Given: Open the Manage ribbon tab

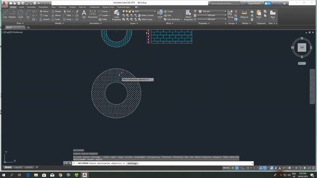Looking at the screenshot, I should pos(62,7).
